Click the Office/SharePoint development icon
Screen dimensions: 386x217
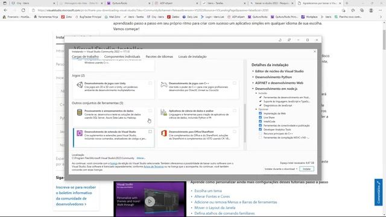coord(163,133)
